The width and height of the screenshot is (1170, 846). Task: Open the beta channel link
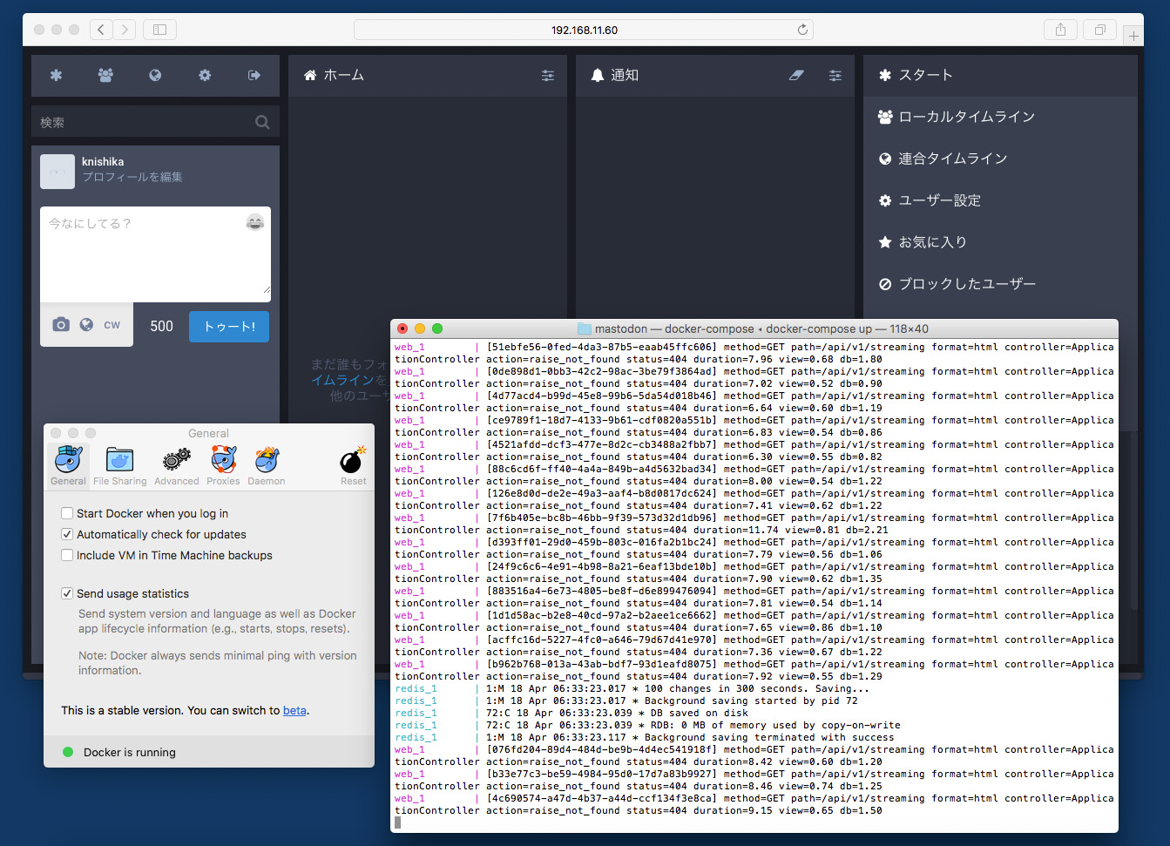point(294,710)
